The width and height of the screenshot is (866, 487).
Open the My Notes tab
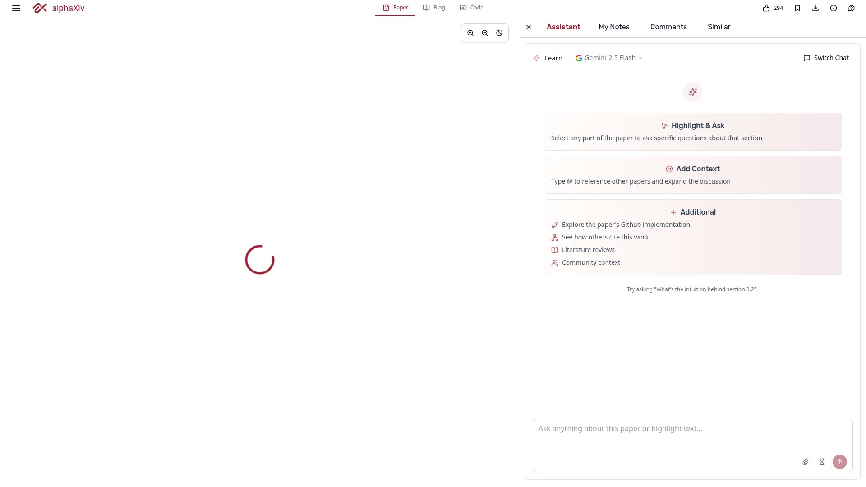coord(614,27)
